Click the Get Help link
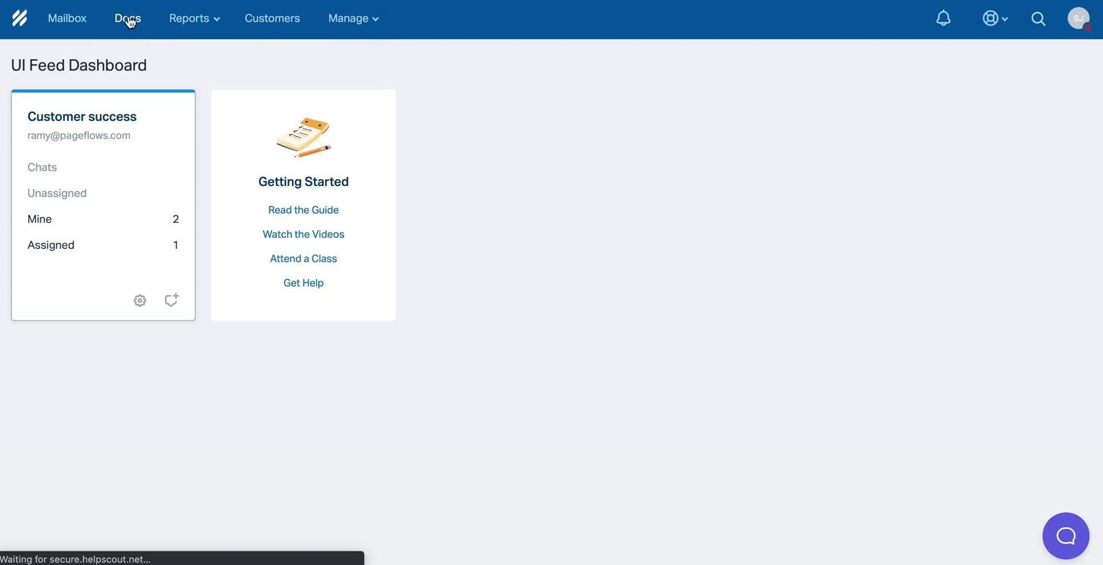 click(303, 283)
